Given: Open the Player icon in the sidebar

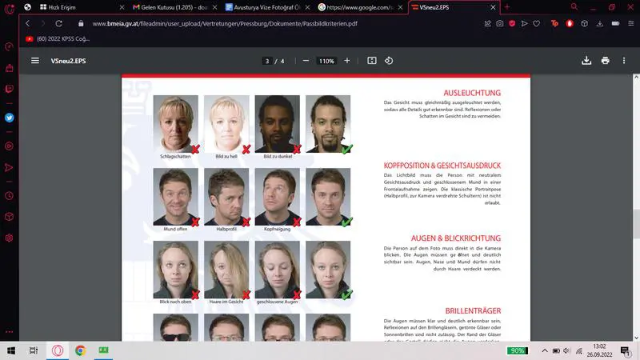Looking at the screenshot, I should [x=9, y=146].
